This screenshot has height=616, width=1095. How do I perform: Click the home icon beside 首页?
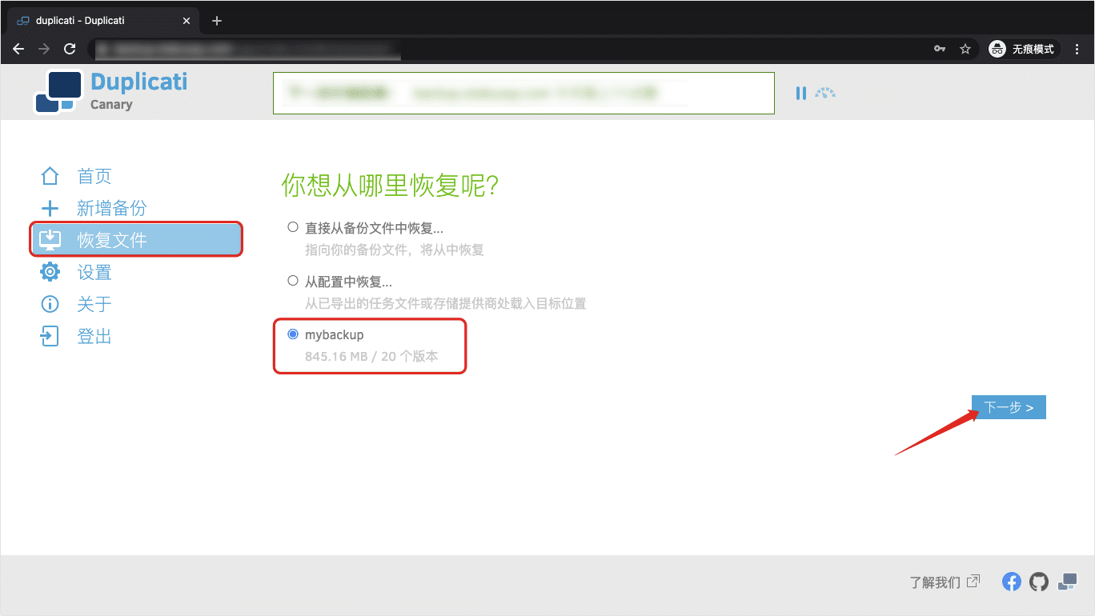(50, 176)
